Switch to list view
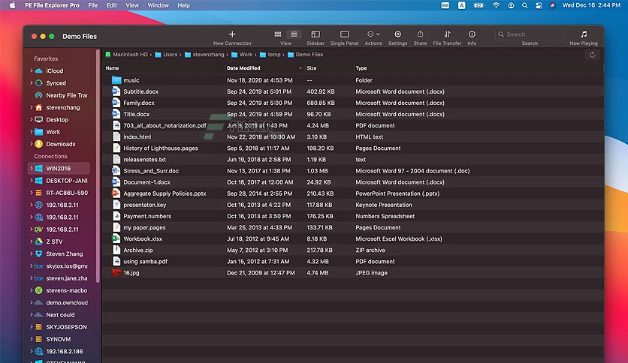 tap(294, 34)
